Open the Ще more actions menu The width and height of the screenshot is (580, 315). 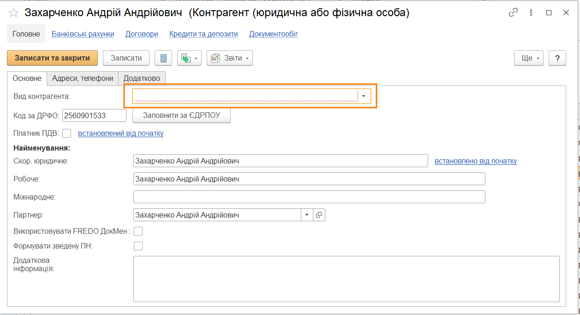[x=529, y=58]
